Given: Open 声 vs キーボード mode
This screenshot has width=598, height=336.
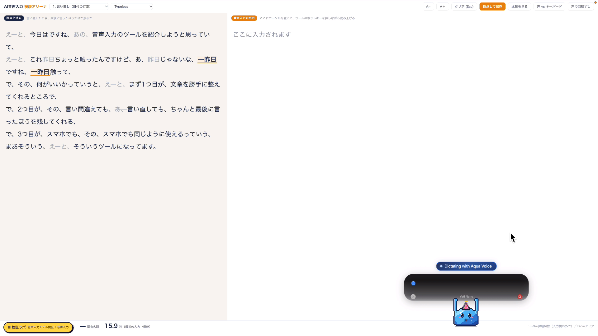Looking at the screenshot, I should [x=549, y=7].
